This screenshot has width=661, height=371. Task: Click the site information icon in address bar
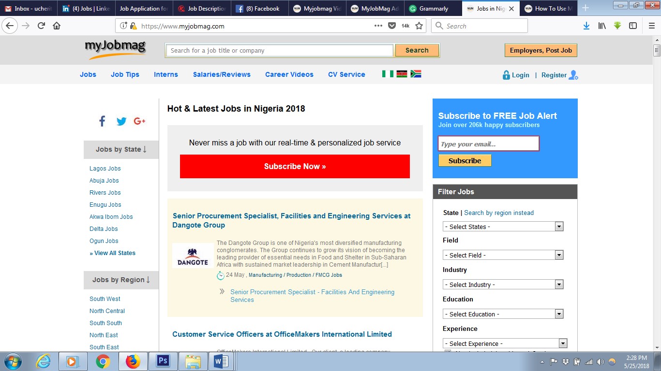pos(123,26)
